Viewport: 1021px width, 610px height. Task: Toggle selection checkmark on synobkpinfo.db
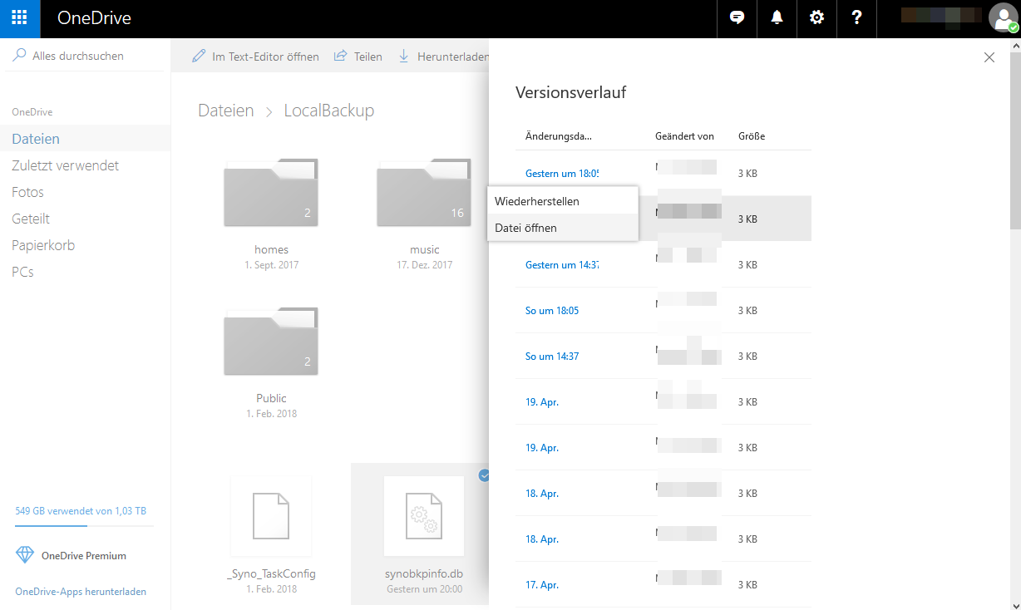484,475
